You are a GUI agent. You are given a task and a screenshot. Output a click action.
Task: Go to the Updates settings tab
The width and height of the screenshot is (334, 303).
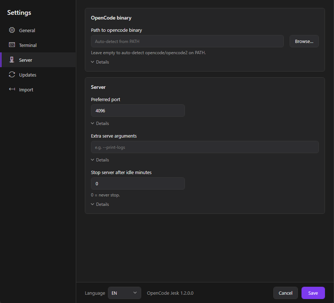point(38,75)
